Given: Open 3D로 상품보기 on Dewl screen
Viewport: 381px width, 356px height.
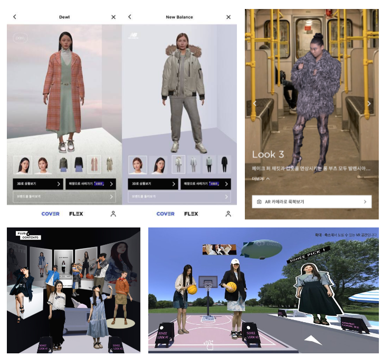Looking at the screenshot, I should [38, 184].
